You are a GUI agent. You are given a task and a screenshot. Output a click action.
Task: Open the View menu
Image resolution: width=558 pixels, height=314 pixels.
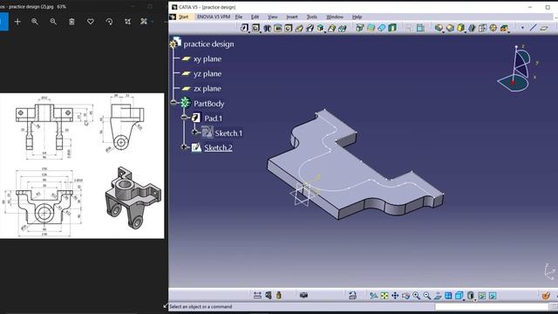click(273, 17)
